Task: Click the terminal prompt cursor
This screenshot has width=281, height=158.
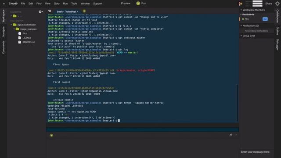Action: pos(119,121)
